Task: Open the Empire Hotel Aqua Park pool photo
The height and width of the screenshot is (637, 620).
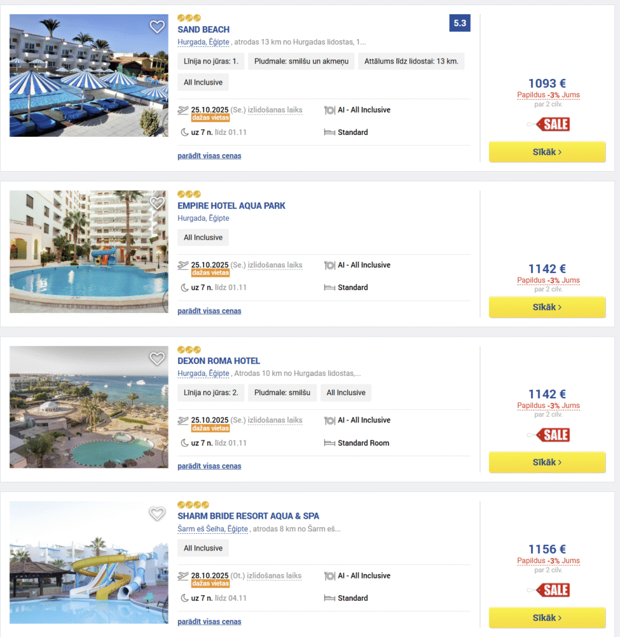Action: click(88, 251)
